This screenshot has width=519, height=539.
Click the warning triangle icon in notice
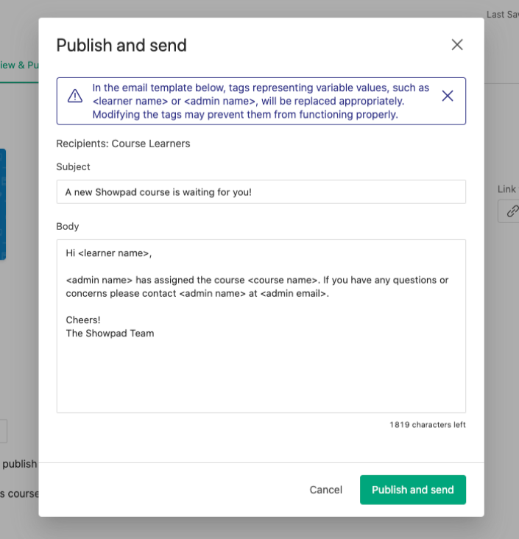(75, 96)
